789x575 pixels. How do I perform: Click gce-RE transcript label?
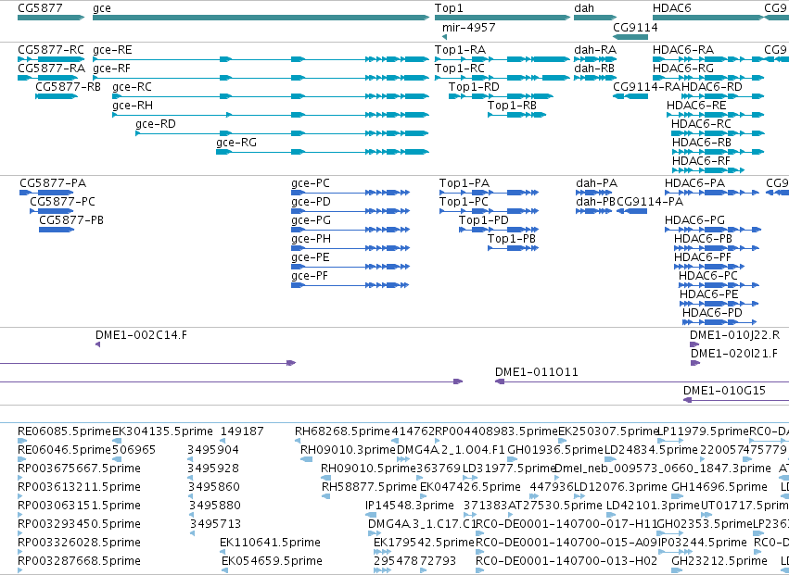(113, 50)
